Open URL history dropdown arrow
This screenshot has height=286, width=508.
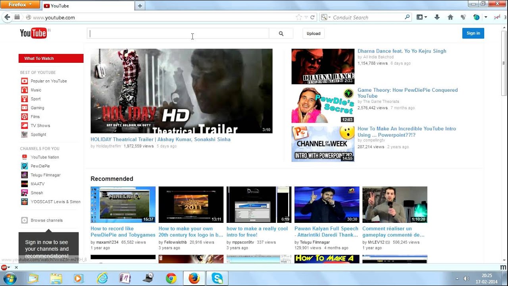tap(306, 17)
